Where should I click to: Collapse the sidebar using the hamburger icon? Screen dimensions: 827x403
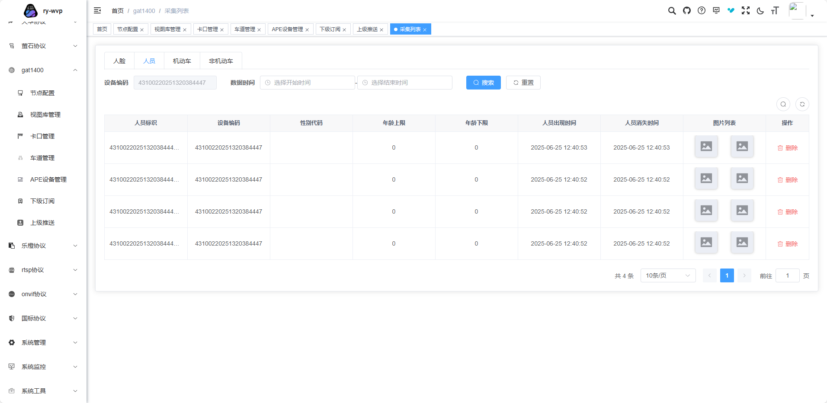tap(97, 11)
